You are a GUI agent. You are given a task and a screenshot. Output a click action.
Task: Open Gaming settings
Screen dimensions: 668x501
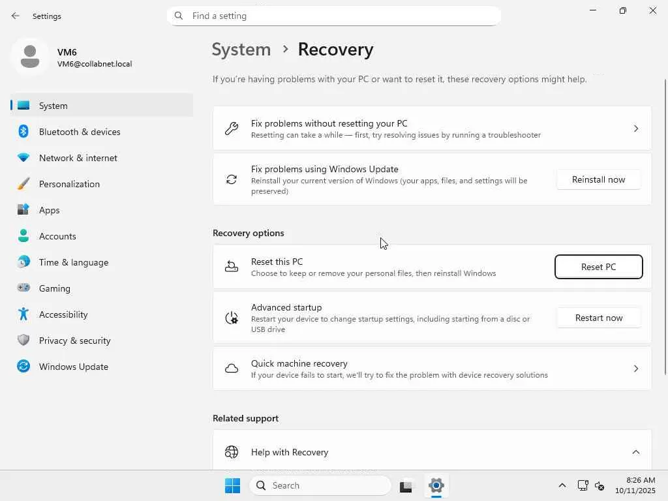pyautogui.click(x=102, y=288)
